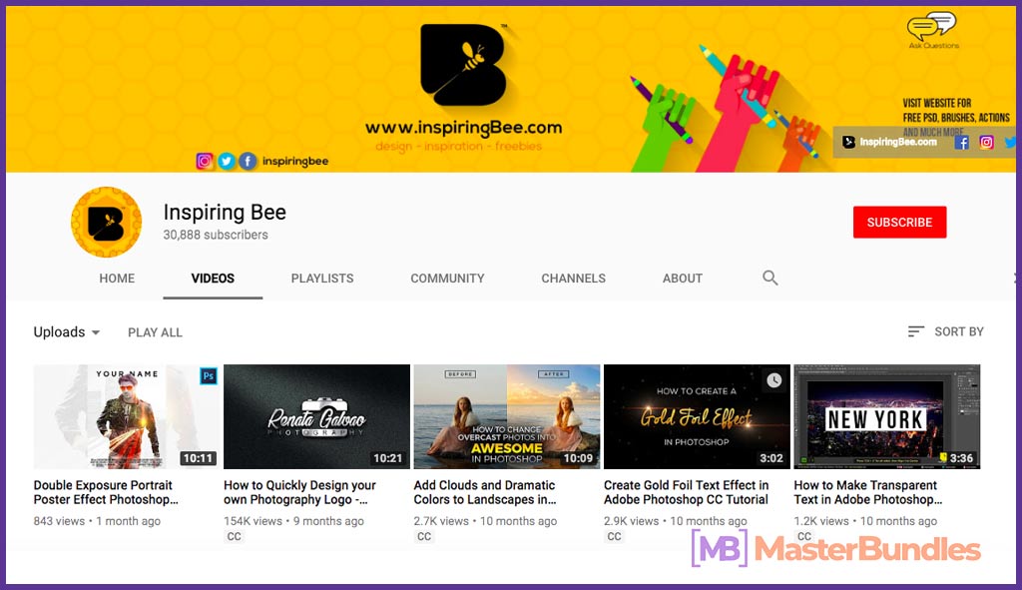The image size is (1022, 590).
Task: Click "154K views • 9 months ago" text
Action: [x=293, y=521]
